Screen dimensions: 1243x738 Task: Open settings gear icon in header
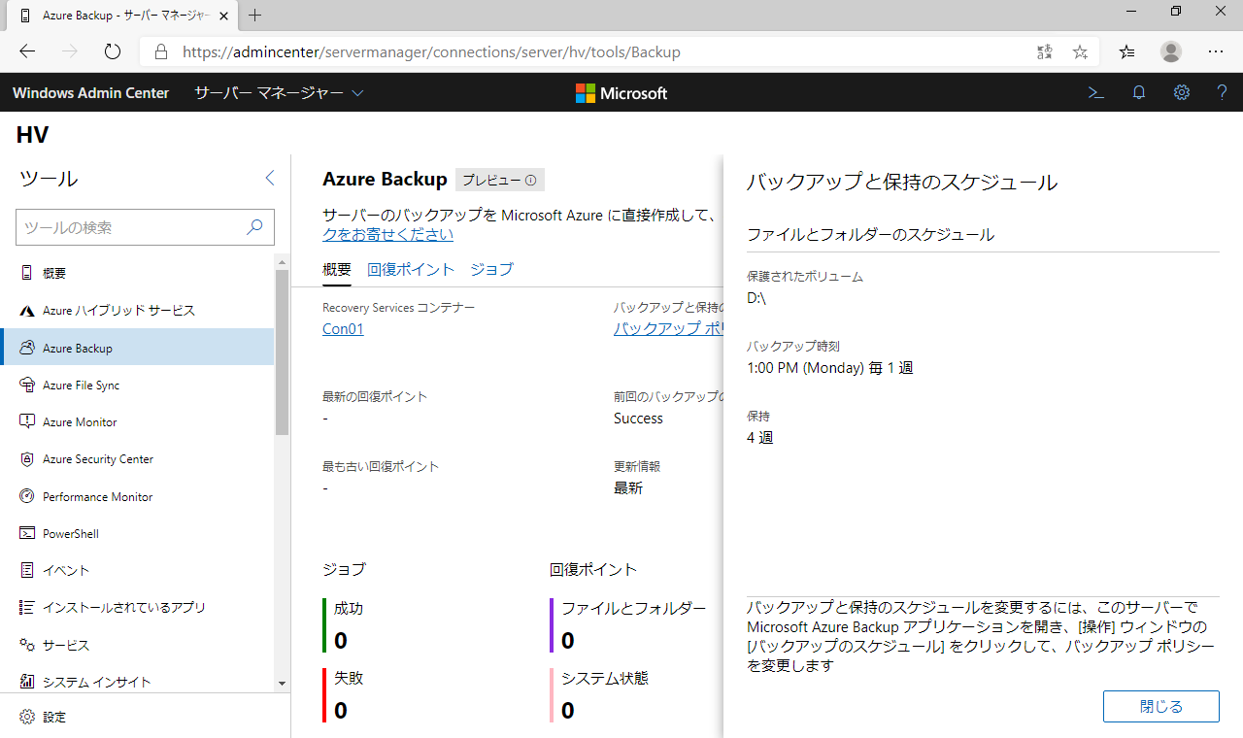click(1182, 93)
